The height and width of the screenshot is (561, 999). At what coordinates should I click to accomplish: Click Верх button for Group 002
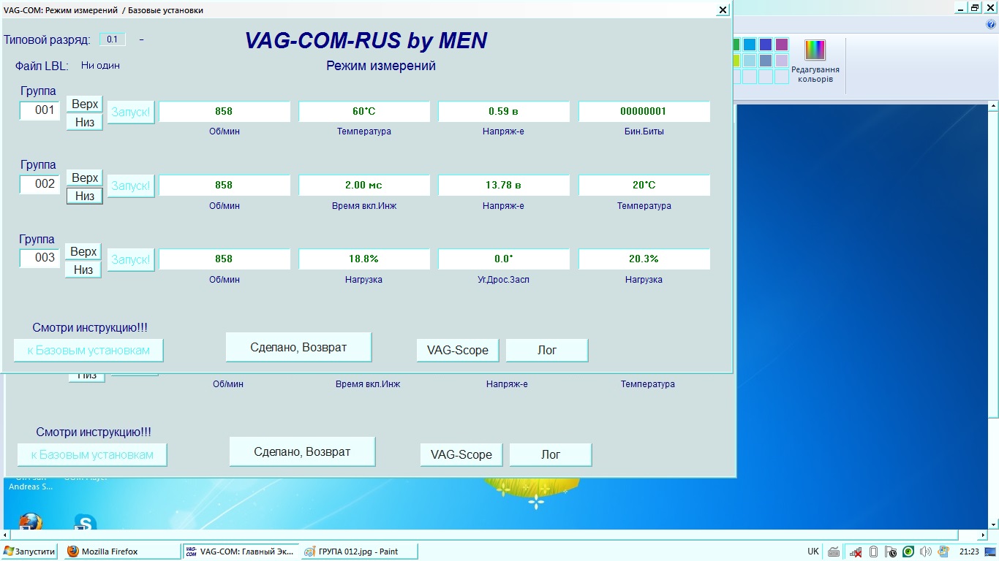coord(85,178)
